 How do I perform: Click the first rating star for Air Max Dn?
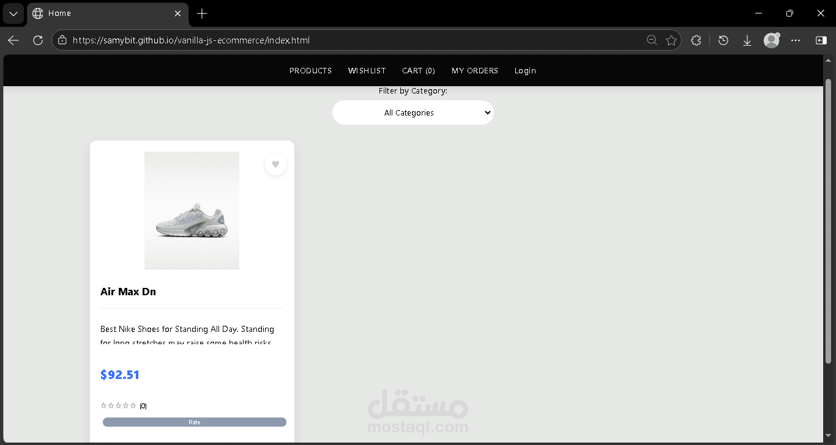pos(103,405)
